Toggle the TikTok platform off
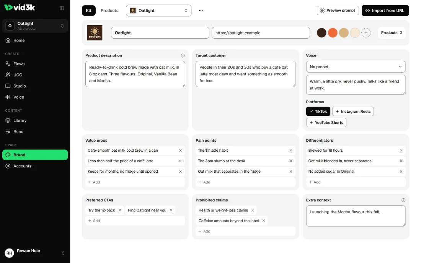This screenshot has height=263, width=421. click(x=318, y=112)
